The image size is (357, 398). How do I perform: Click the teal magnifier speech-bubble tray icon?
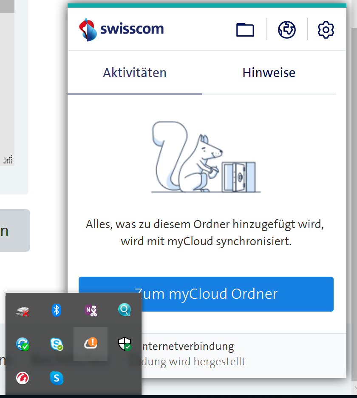coord(125,310)
